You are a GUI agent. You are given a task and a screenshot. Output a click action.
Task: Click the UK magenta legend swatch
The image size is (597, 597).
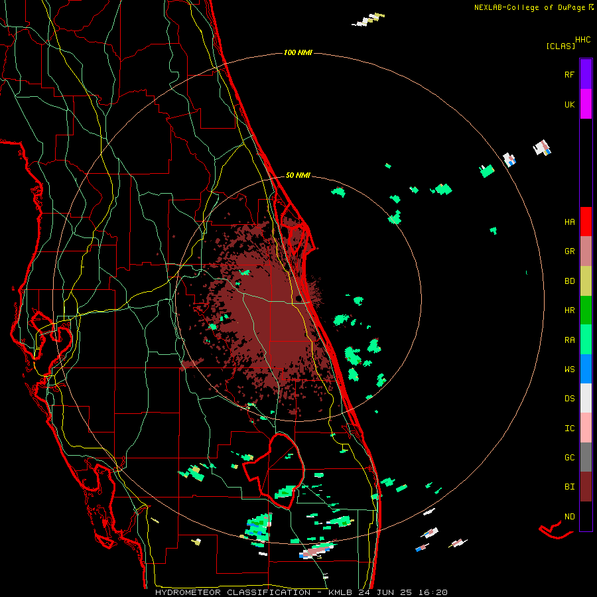coord(586,104)
